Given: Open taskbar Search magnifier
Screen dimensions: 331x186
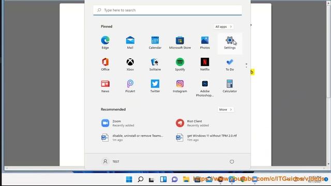Looking at the screenshot, I should pos(140,179).
